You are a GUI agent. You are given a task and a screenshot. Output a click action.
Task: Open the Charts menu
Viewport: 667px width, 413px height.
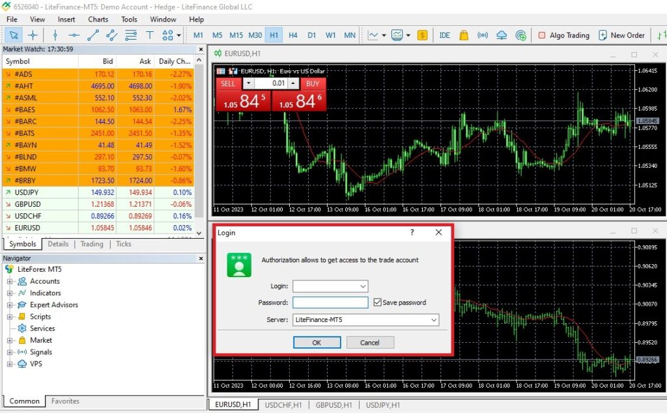click(x=98, y=20)
